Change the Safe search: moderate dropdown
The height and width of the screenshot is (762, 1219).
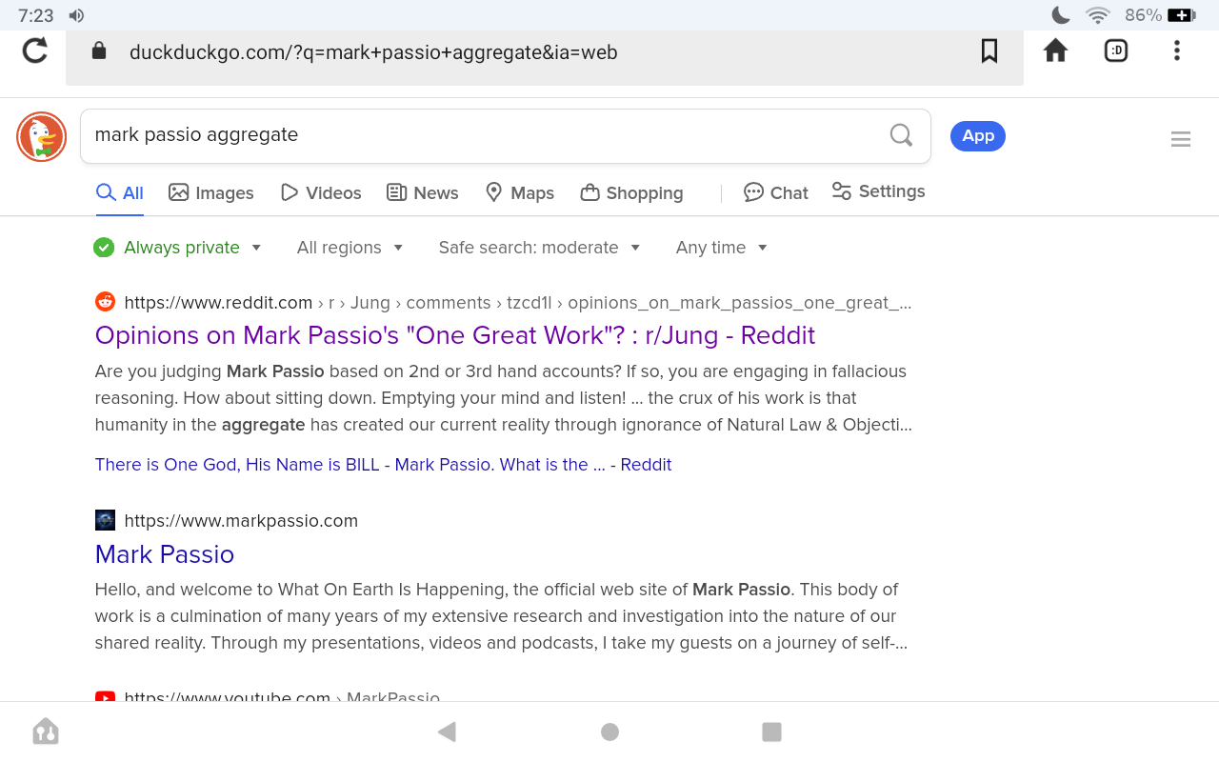point(539,248)
